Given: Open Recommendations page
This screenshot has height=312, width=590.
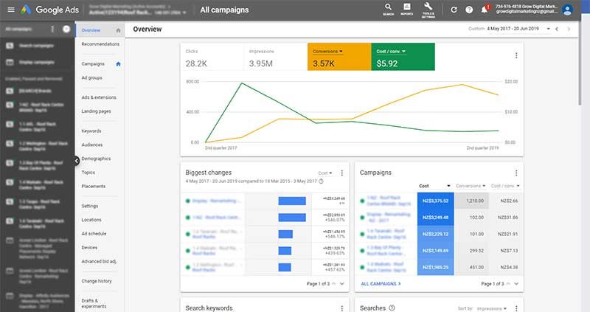Looking at the screenshot, I should click(x=100, y=44).
